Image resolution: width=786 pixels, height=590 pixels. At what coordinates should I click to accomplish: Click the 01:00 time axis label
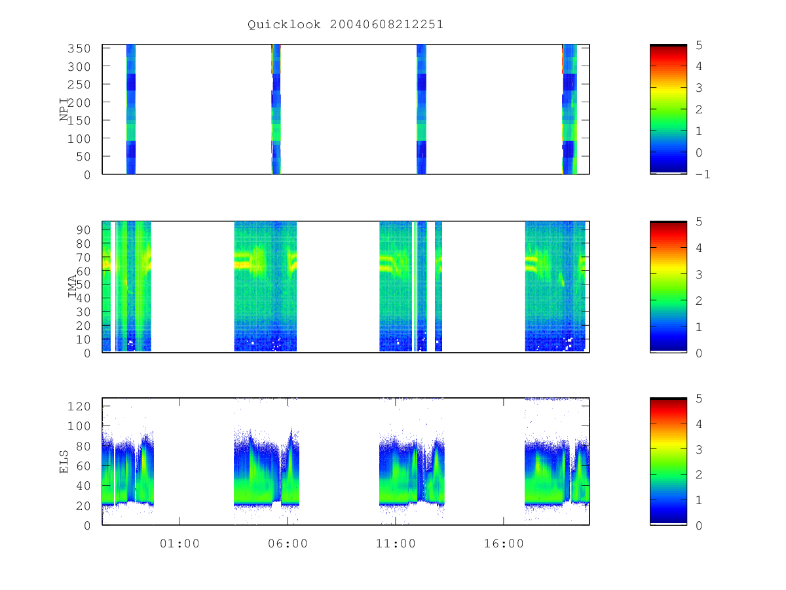point(179,543)
